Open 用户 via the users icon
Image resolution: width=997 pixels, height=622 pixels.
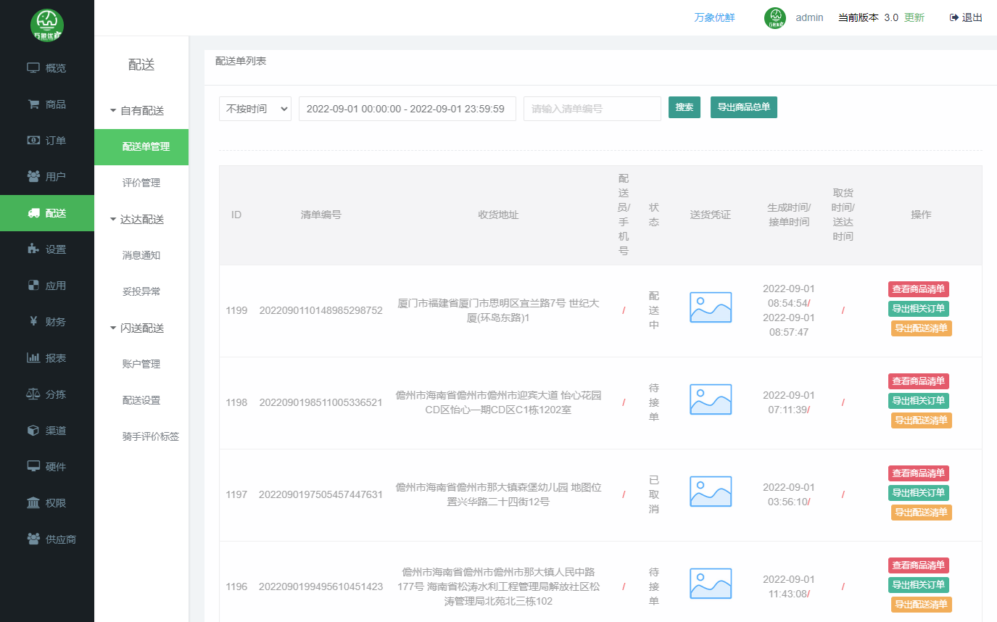pos(33,177)
